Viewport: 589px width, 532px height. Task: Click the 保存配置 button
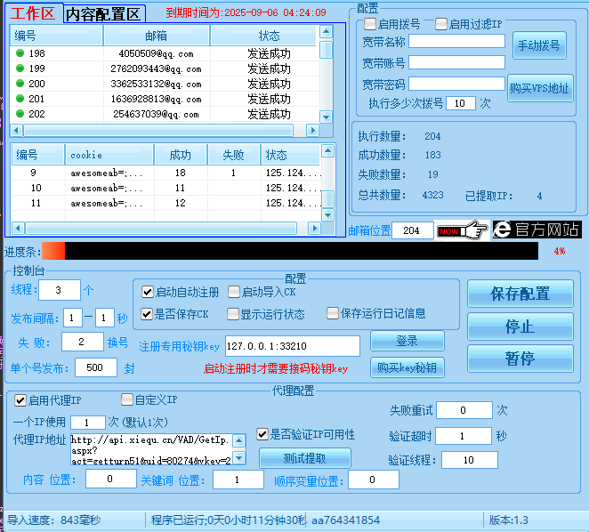click(x=520, y=294)
